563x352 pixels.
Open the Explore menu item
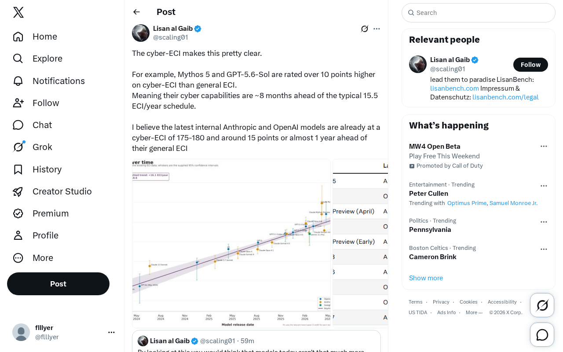click(x=38, y=59)
